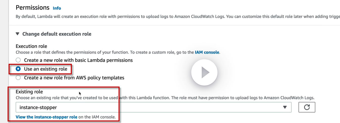Click the 'Execution role' field label

[x=31, y=46]
